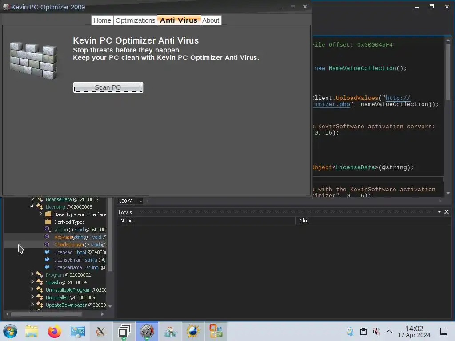Open the Windows Start menu orb
The width and height of the screenshot is (455, 341).
pos(10,331)
